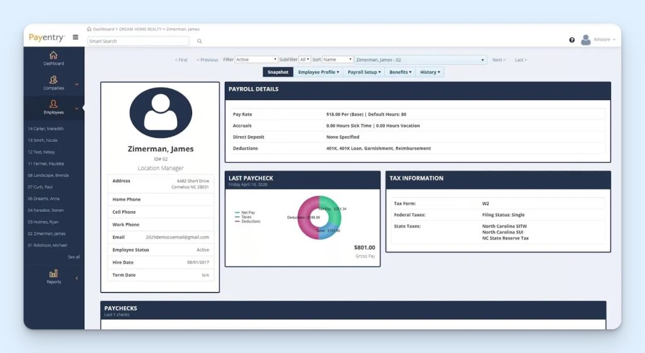Click the PAYCHECKS section header
Image resolution: width=645 pixels, height=353 pixels.
[x=353, y=311]
